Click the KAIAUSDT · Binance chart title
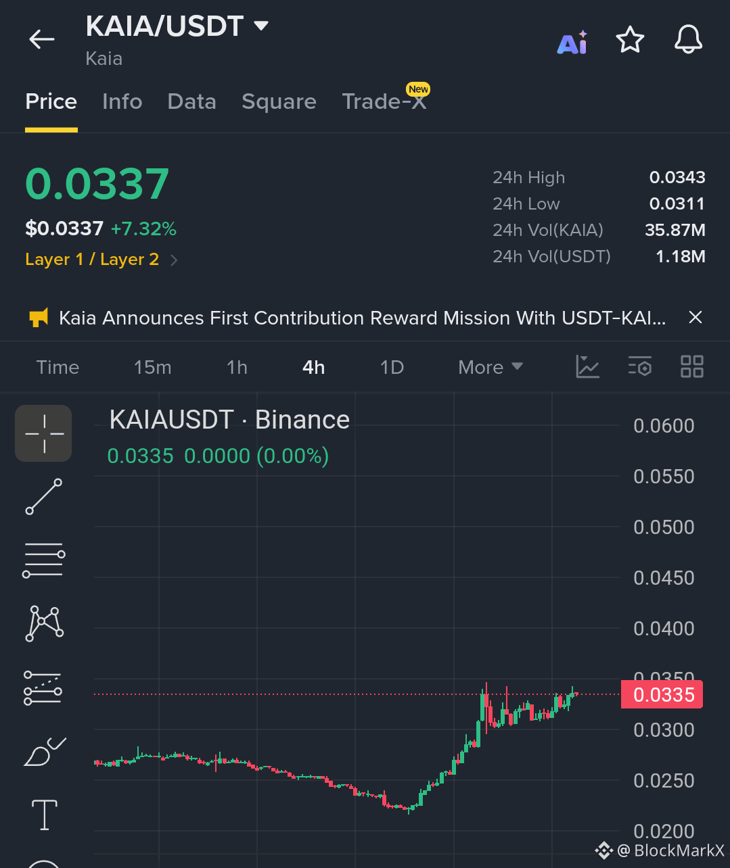This screenshot has width=730, height=868. coord(229,420)
